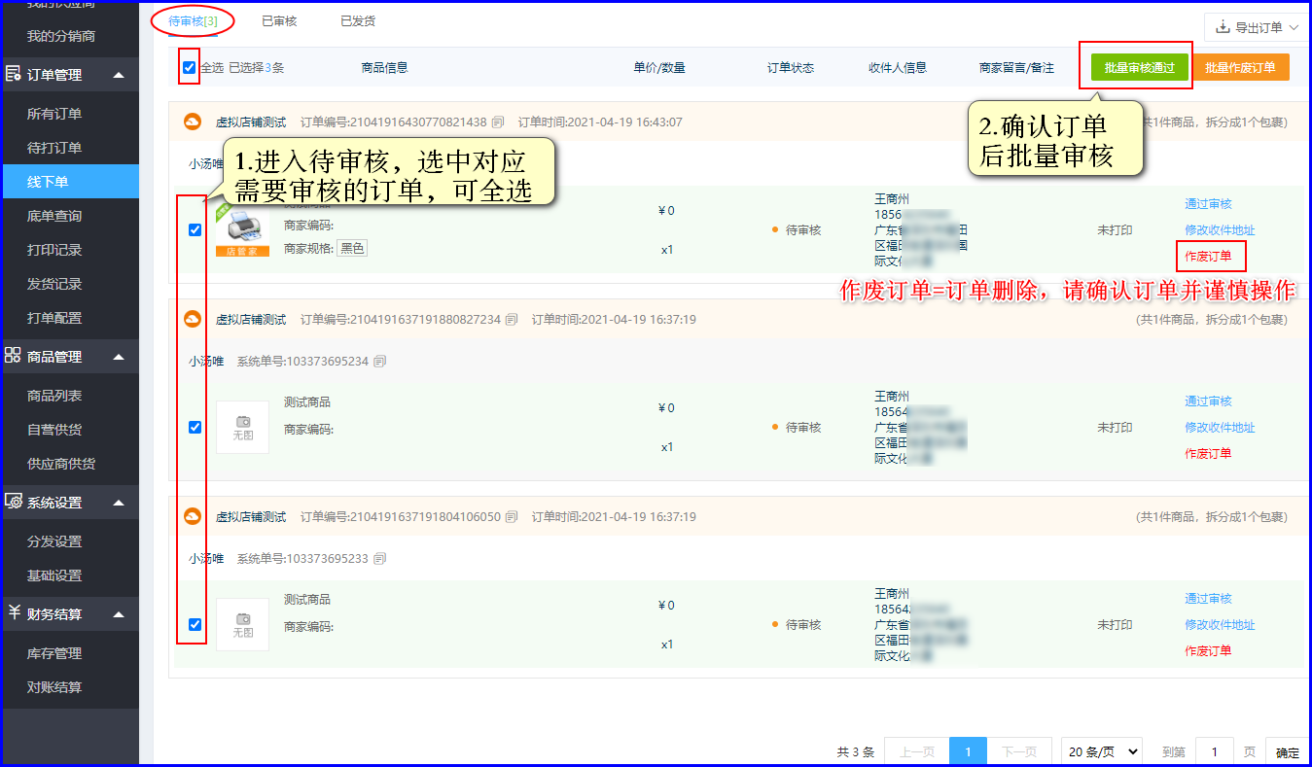Click the printer product thumbnail image

[242, 230]
